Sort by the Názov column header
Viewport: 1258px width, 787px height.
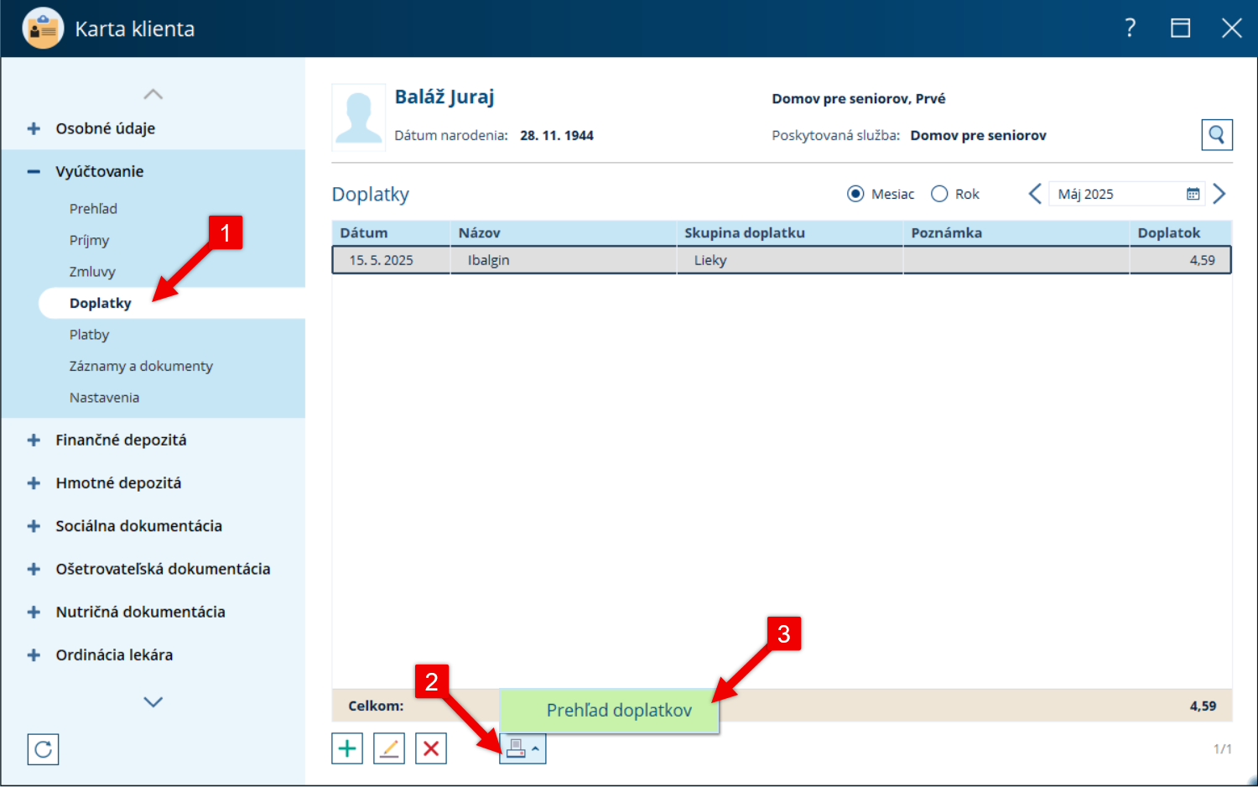pyautogui.click(x=564, y=232)
